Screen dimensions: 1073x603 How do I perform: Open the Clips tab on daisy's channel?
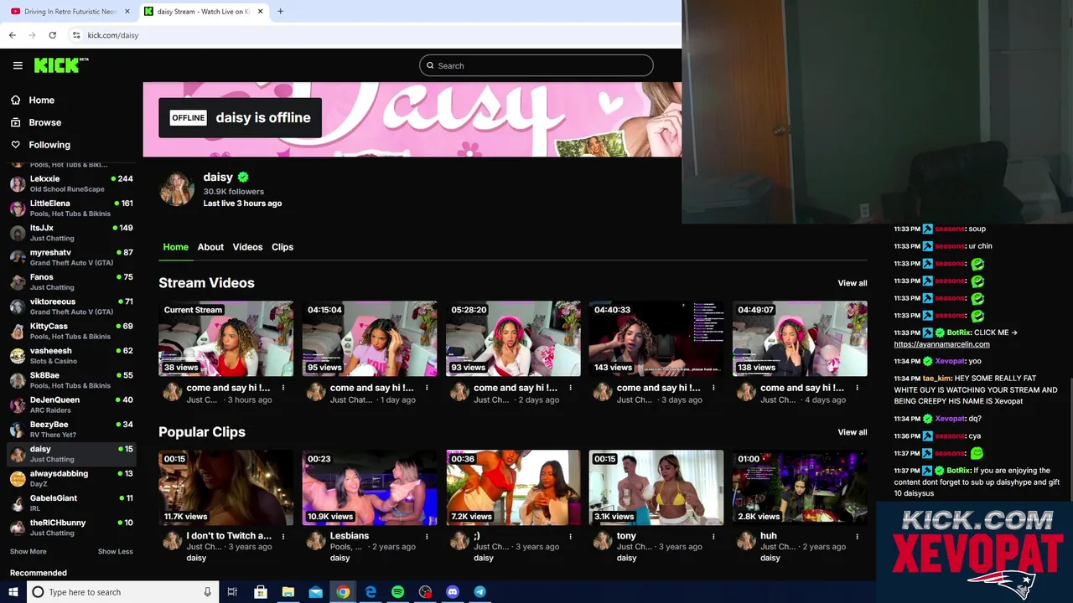tap(283, 247)
